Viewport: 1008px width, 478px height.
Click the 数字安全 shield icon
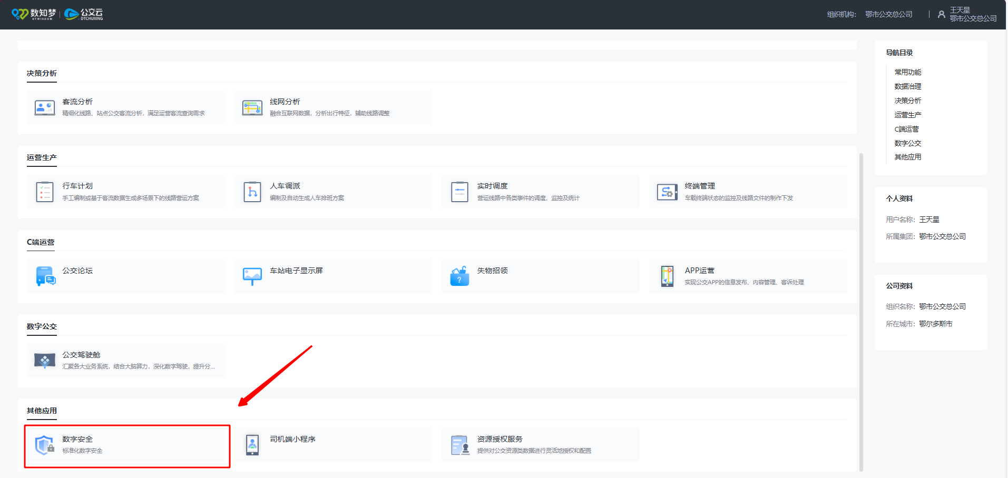tap(45, 445)
